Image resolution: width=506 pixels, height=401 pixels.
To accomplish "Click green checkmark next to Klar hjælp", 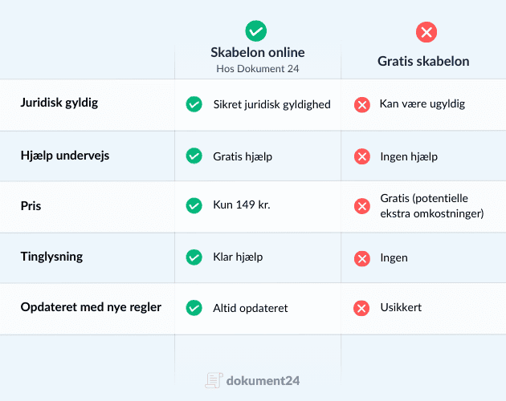I will tap(194, 257).
